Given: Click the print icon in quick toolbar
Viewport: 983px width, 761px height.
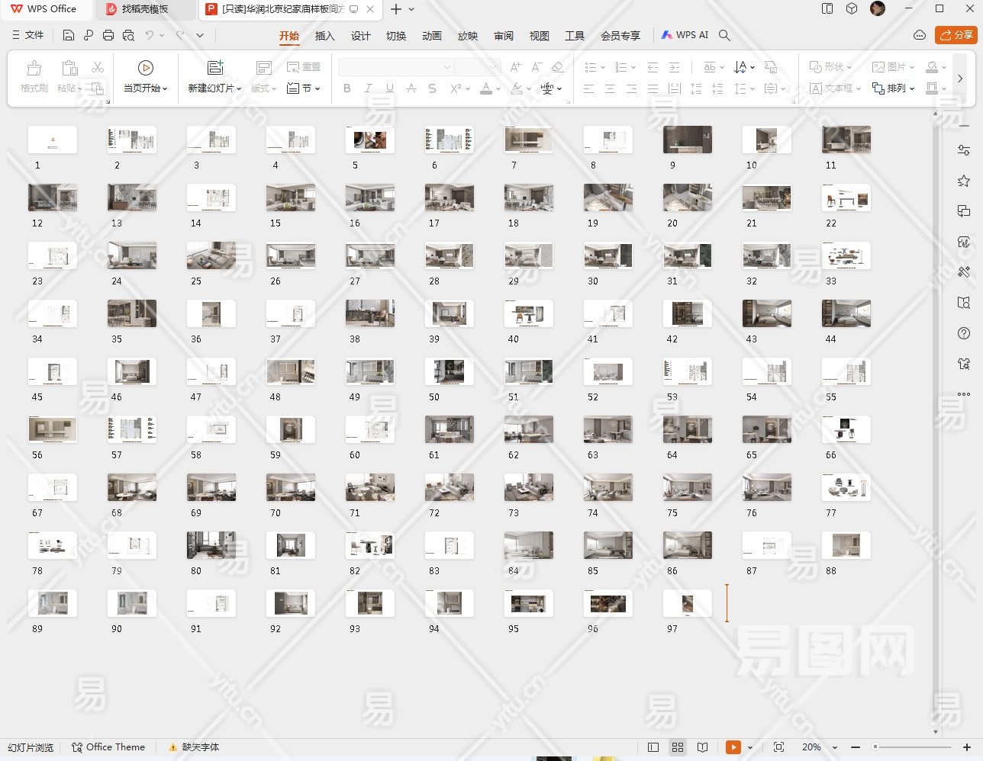Looking at the screenshot, I should (x=108, y=35).
